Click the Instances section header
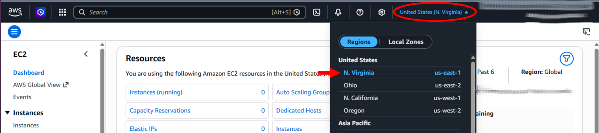Image resolution: width=599 pixels, height=133 pixels. click(28, 113)
